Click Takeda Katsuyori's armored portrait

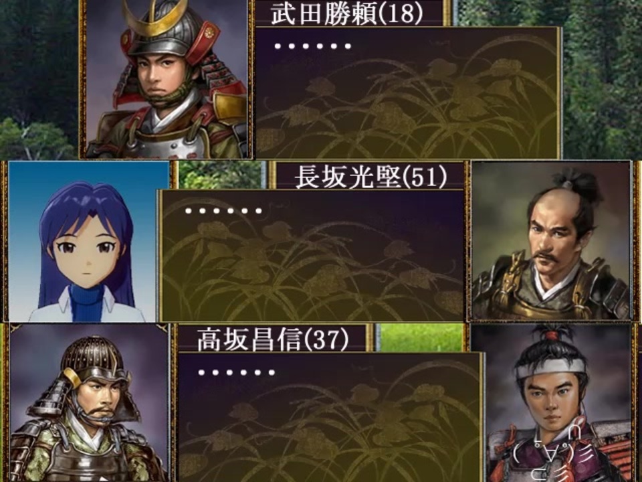coord(166,79)
